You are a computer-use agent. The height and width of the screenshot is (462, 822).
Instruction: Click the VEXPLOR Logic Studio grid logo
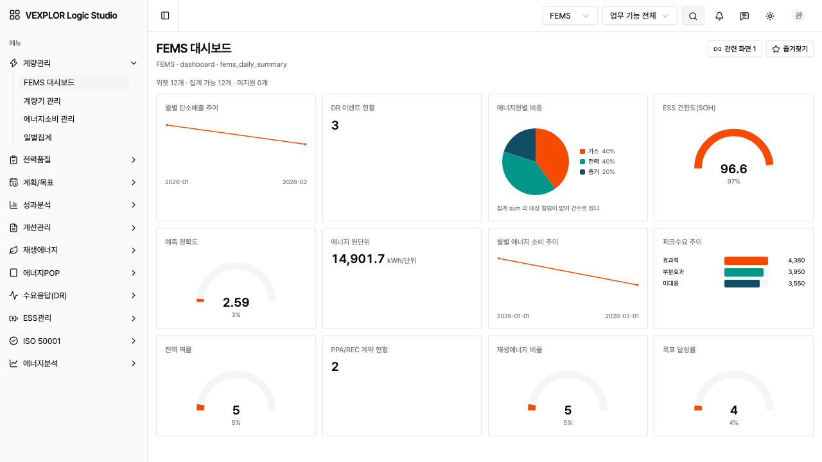(15, 15)
